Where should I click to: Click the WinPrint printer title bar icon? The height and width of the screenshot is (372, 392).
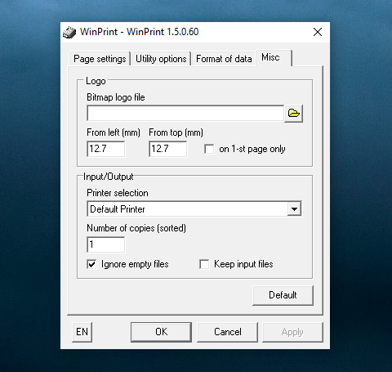click(x=69, y=32)
